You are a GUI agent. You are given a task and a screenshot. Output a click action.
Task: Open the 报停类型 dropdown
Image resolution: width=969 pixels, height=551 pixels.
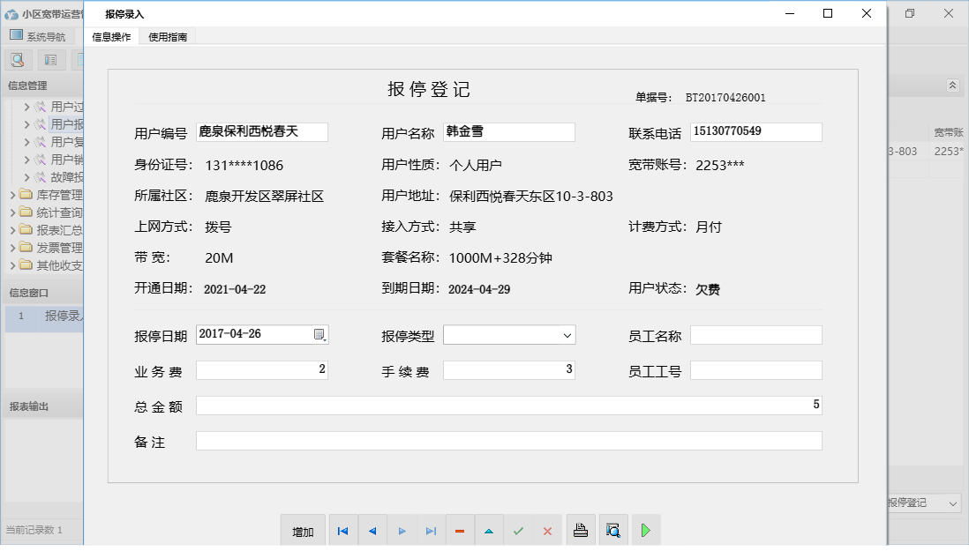[x=567, y=335]
